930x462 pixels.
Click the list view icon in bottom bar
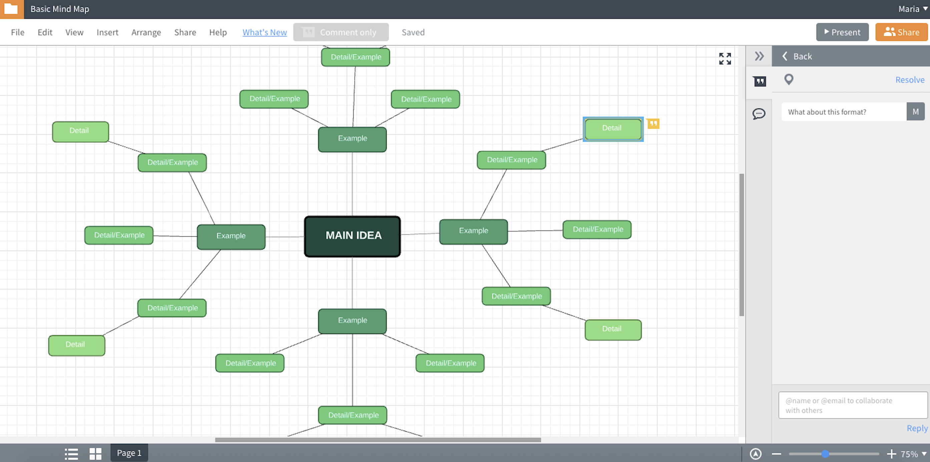point(71,453)
